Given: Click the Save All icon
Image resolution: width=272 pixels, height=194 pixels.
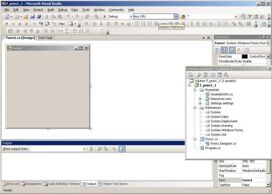Looking at the screenshot, I should pos(39,17).
